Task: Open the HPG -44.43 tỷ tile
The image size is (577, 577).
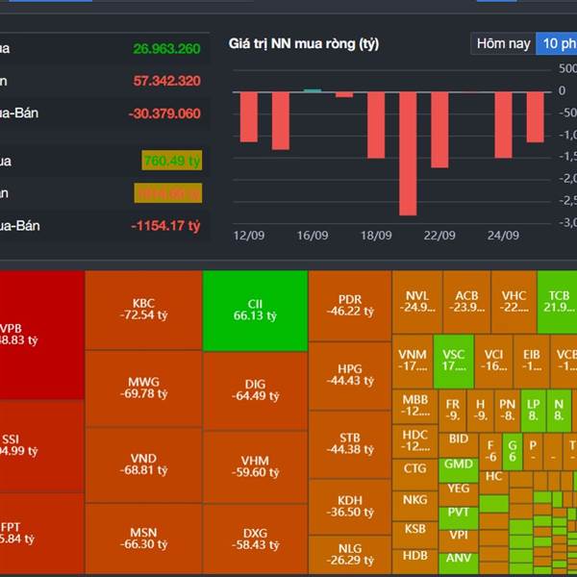Action: click(350, 376)
